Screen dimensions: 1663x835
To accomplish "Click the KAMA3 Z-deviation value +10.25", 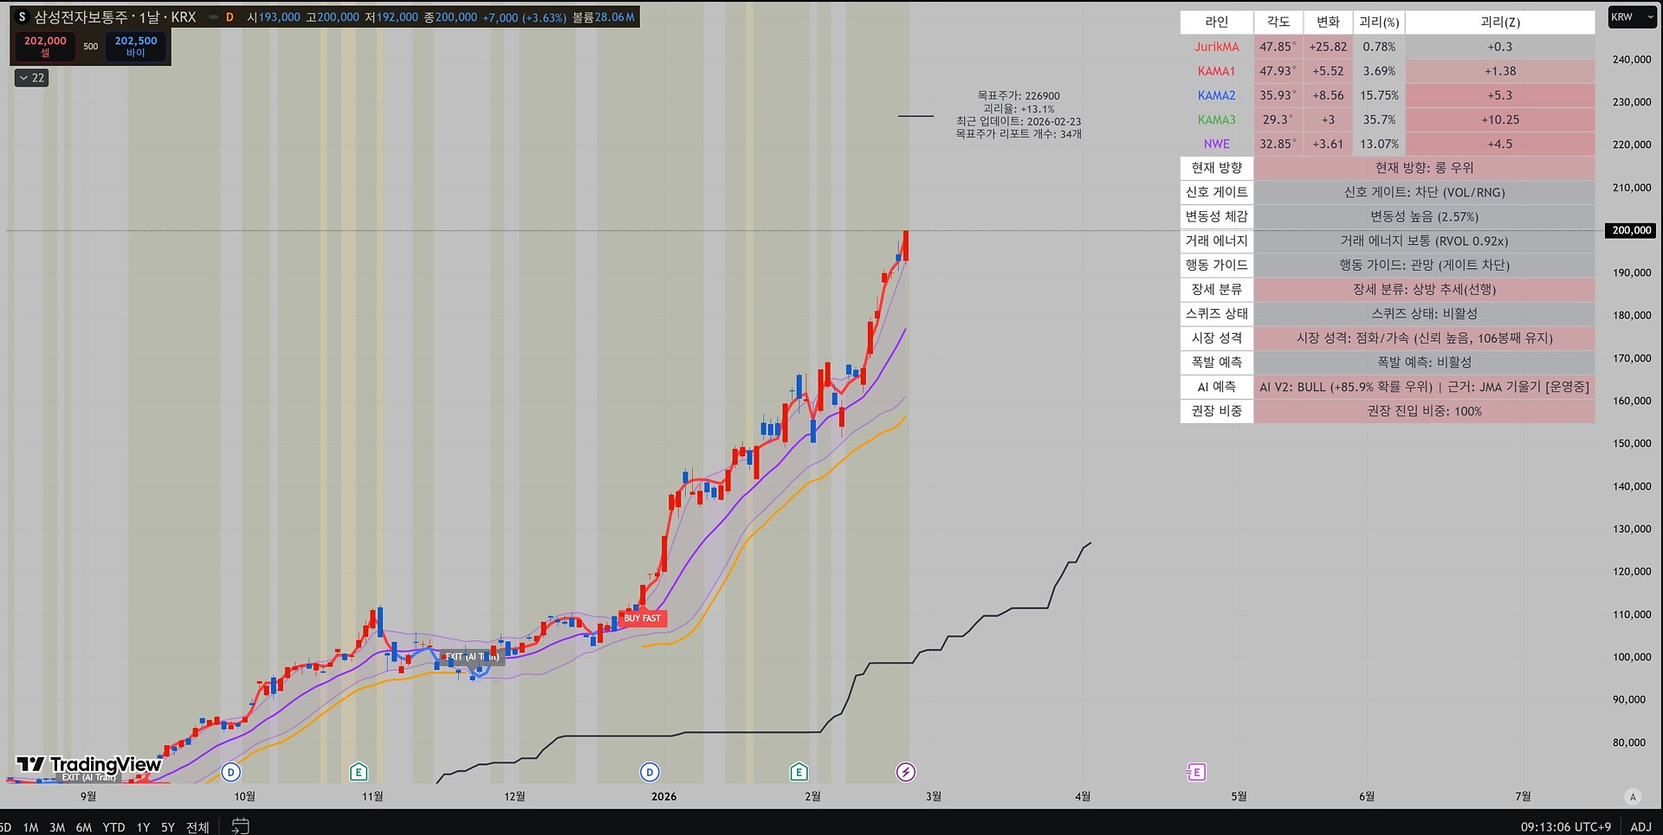I will 1500,119.
